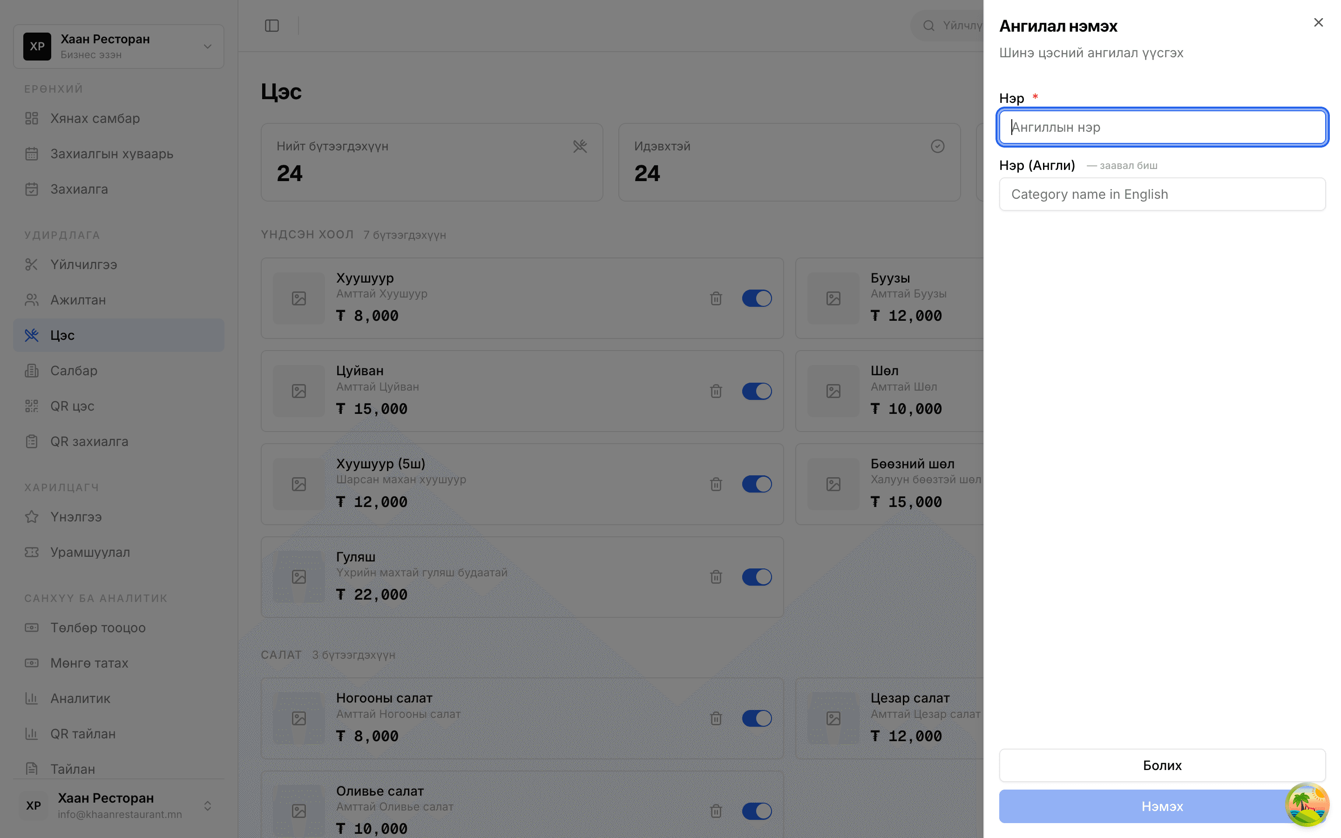Click the Ногооны салат image thumbnail

pyautogui.click(x=298, y=718)
